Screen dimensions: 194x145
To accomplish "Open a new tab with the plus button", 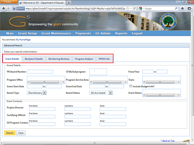I will [69, 3].
